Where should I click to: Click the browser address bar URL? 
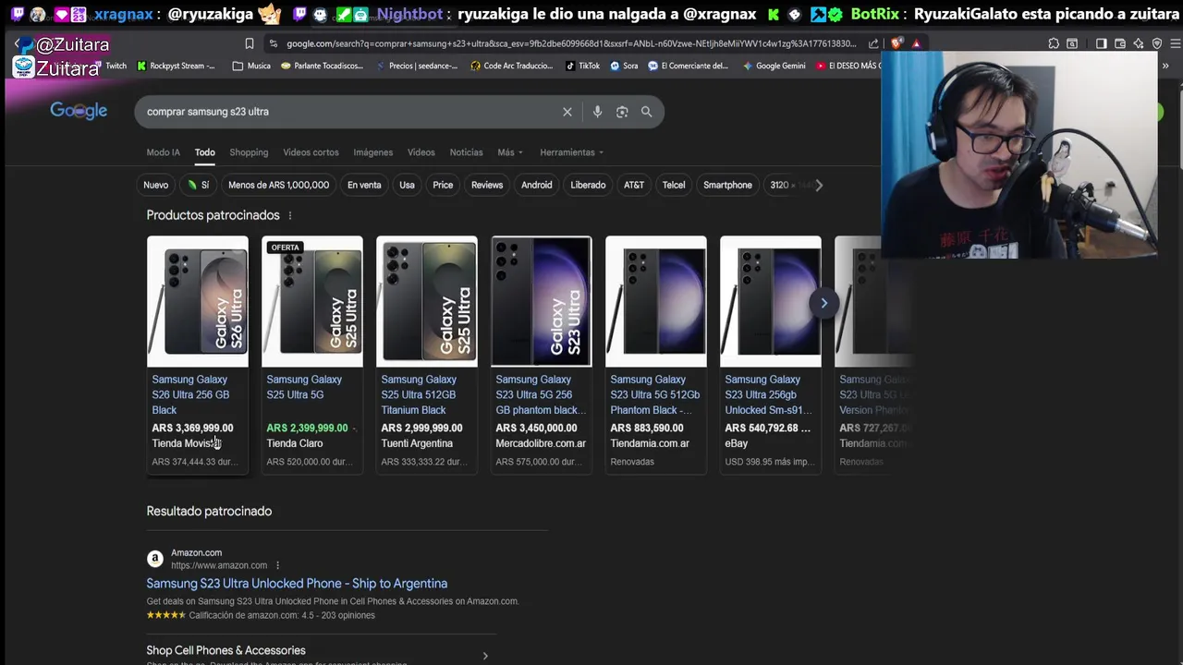click(571, 43)
